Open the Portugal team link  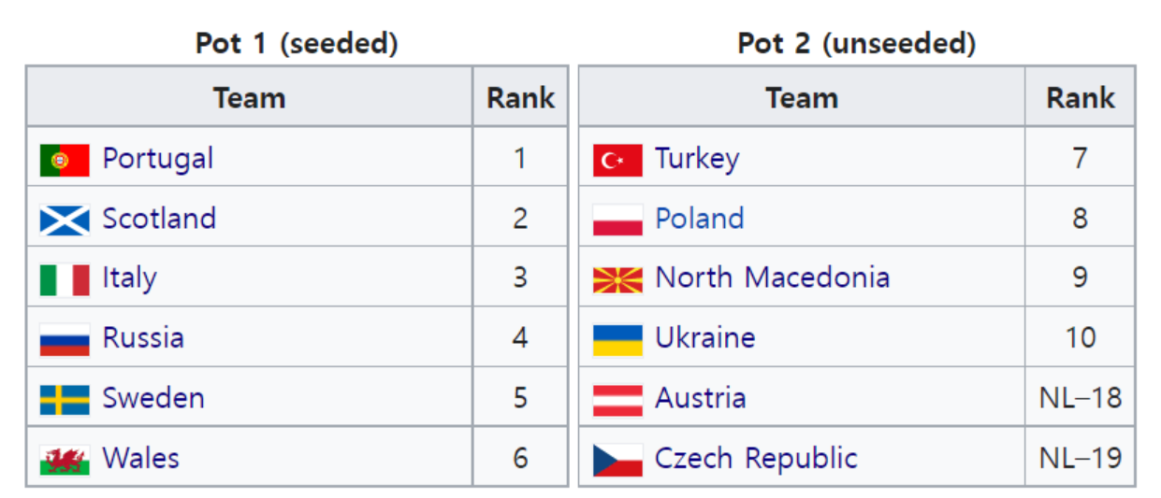(158, 159)
